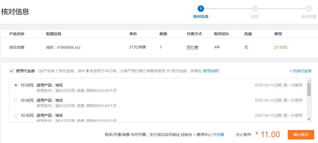Click the voucher list scroll-up arrow
This screenshot has height=143, width=318.
(x=309, y=80)
